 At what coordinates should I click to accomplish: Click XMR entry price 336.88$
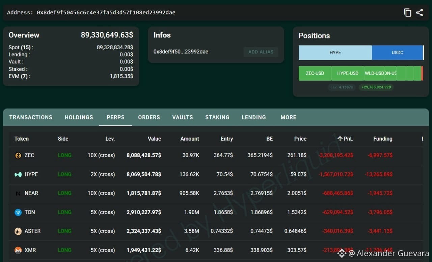click(x=223, y=250)
